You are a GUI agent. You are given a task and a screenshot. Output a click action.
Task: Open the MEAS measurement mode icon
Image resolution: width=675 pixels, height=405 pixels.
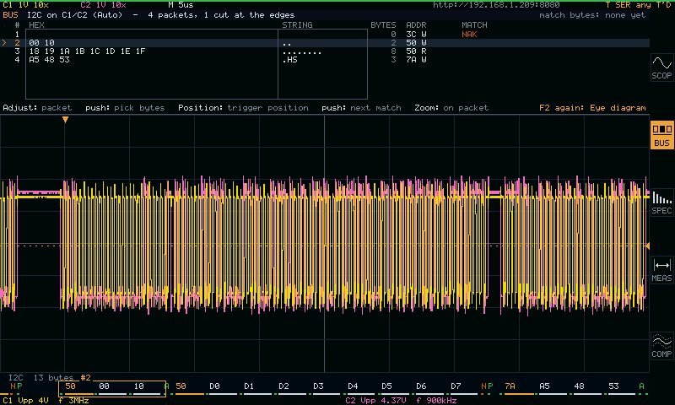click(x=661, y=270)
